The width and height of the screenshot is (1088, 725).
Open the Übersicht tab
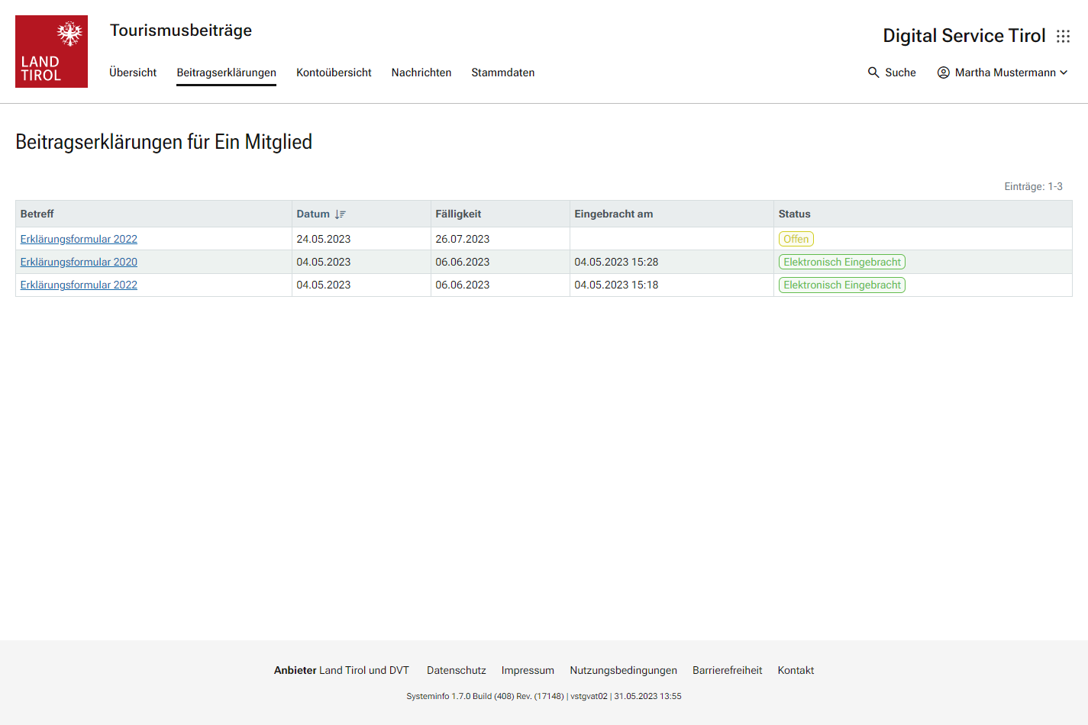[x=133, y=72]
